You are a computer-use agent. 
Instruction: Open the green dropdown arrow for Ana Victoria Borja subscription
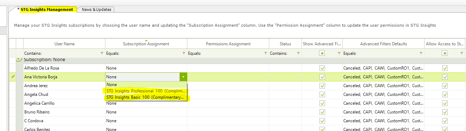pyautogui.click(x=183, y=77)
